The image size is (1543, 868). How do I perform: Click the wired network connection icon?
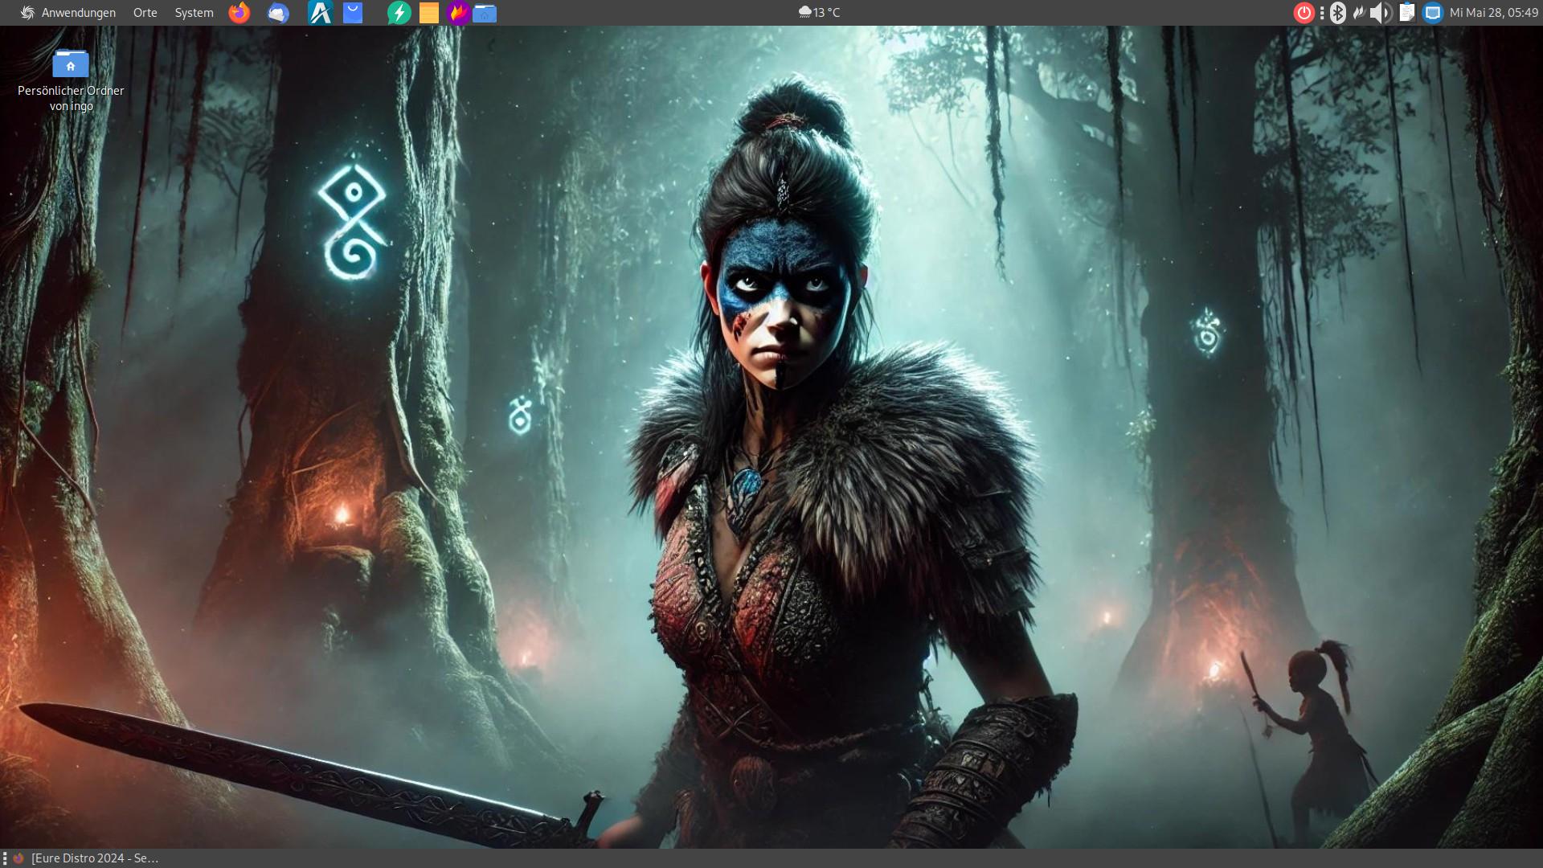[x=1433, y=13]
